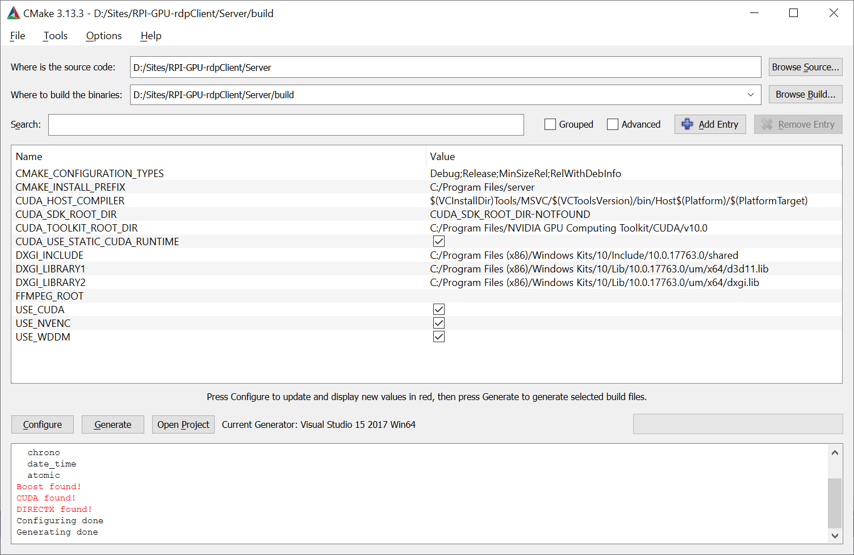The image size is (854, 555).
Task: Click the Name column header
Action: point(29,157)
